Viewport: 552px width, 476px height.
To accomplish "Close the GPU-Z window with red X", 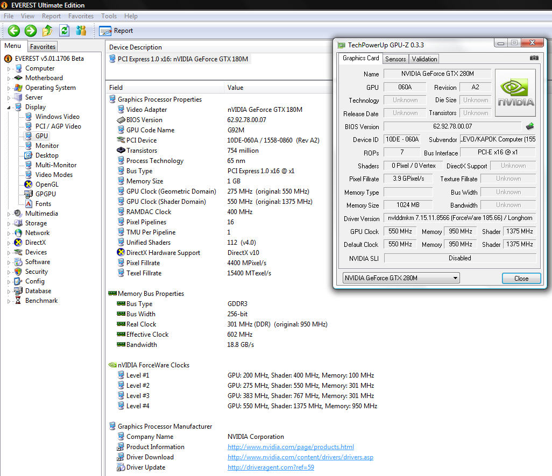I will click(532, 42).
